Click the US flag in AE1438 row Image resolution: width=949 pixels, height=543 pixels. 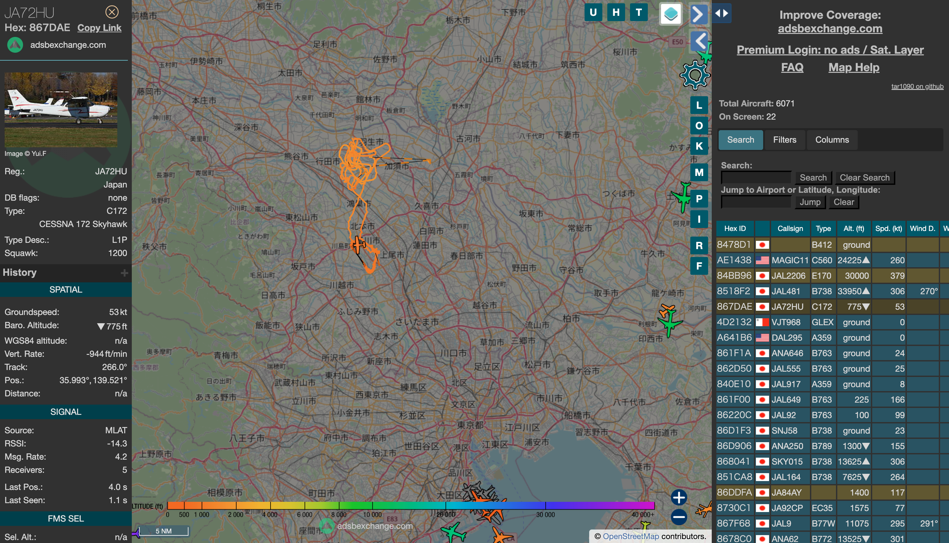(x=762, y=260)
